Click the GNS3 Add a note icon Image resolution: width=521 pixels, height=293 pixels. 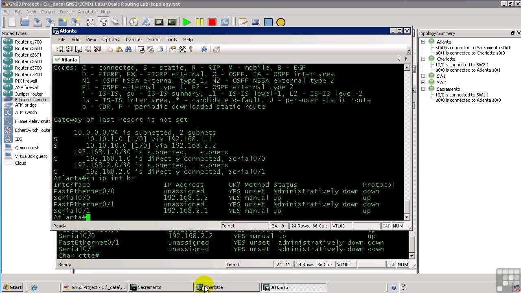pyautogui.click(x=243, y=22)
